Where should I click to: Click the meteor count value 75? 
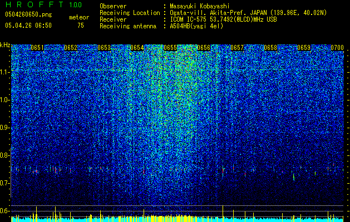81,26
